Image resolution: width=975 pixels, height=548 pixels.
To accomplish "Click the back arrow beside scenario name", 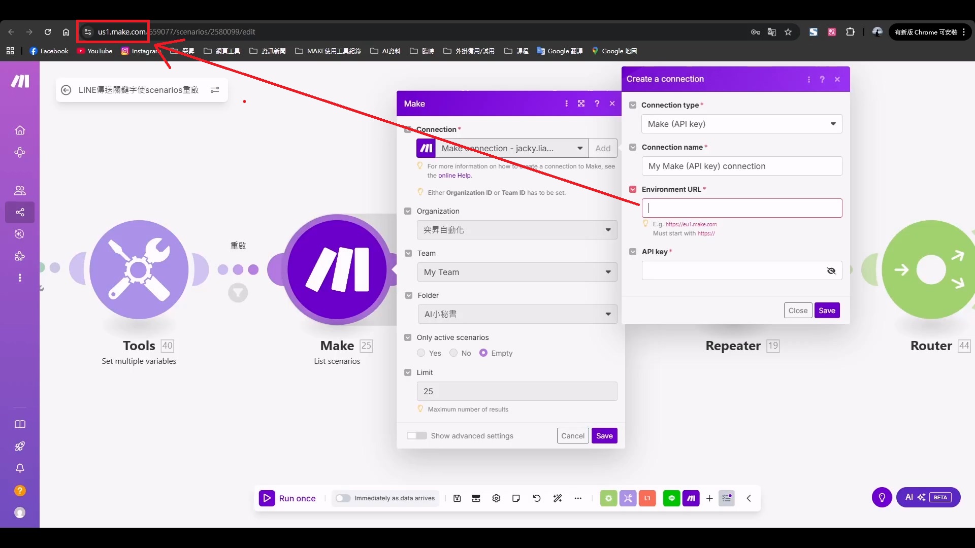I will [x=66, y=90].
